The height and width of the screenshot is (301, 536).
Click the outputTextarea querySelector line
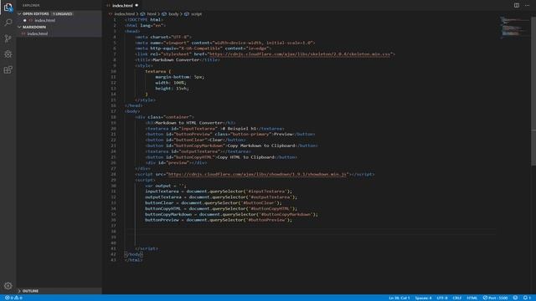pyautogui.click(x=221, y=197)
